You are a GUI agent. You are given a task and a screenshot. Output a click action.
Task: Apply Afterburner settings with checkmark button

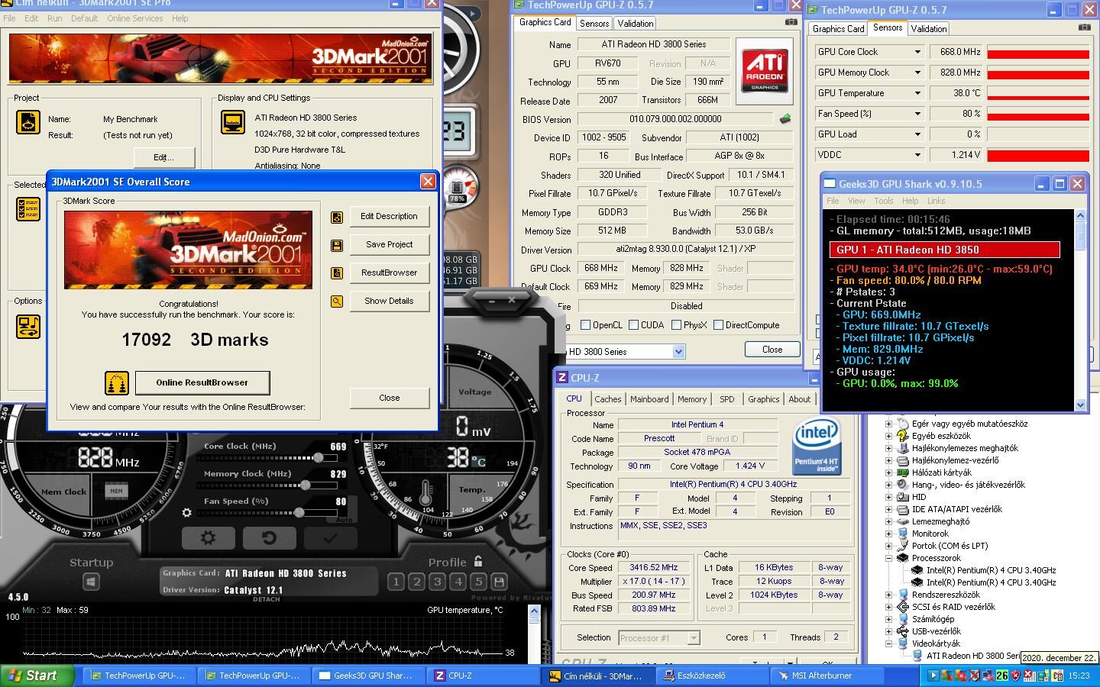pyautogui.click(x=330, y=538)
